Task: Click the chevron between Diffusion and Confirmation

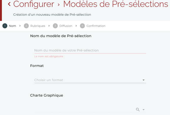Action: tap(76, 26)
